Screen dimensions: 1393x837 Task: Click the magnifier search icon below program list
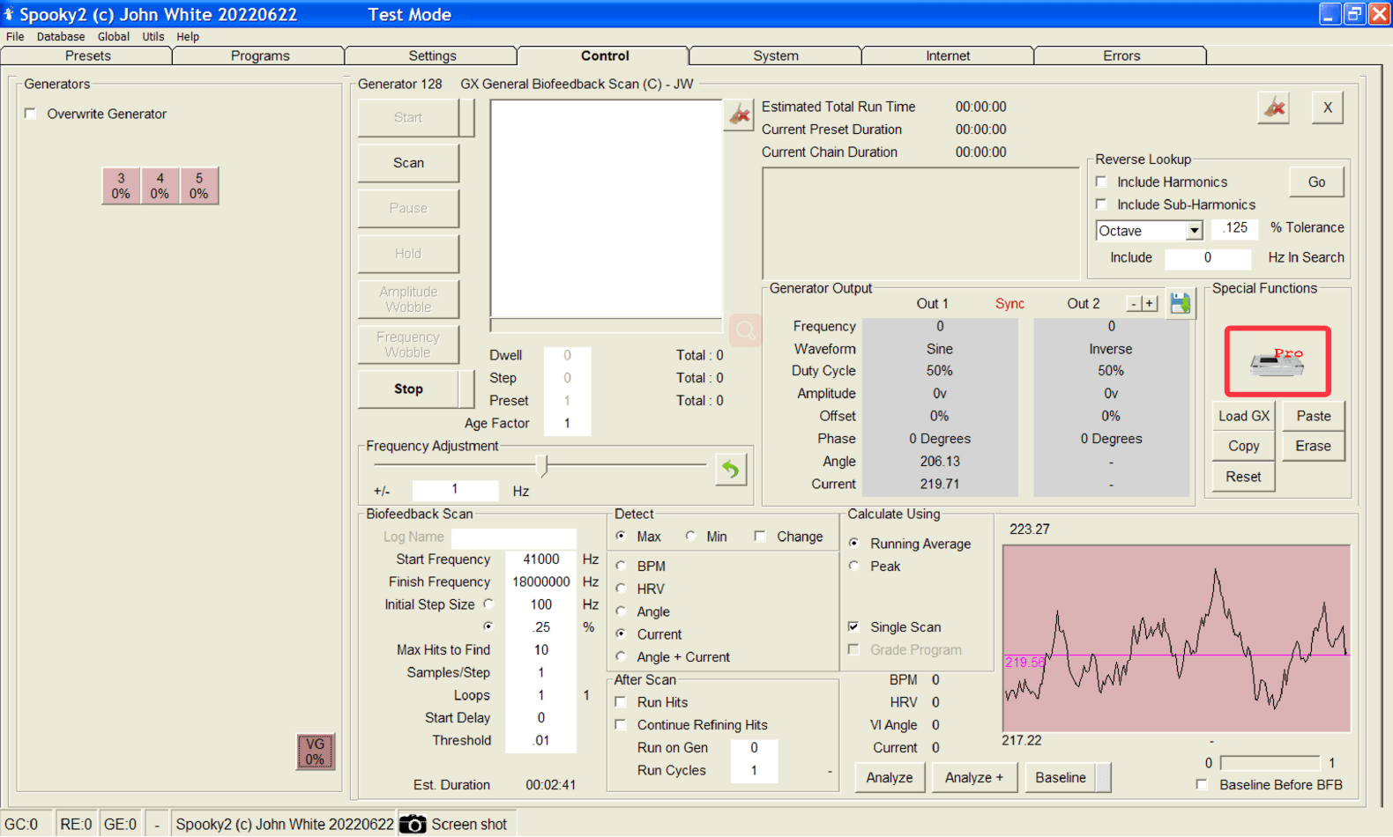pos(745,330)
